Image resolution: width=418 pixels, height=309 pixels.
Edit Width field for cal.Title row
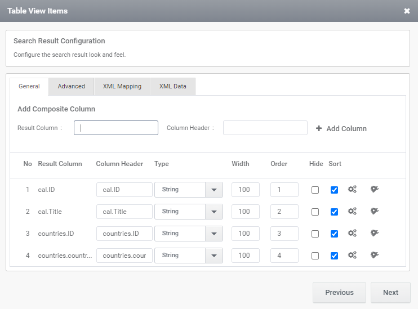246,212
